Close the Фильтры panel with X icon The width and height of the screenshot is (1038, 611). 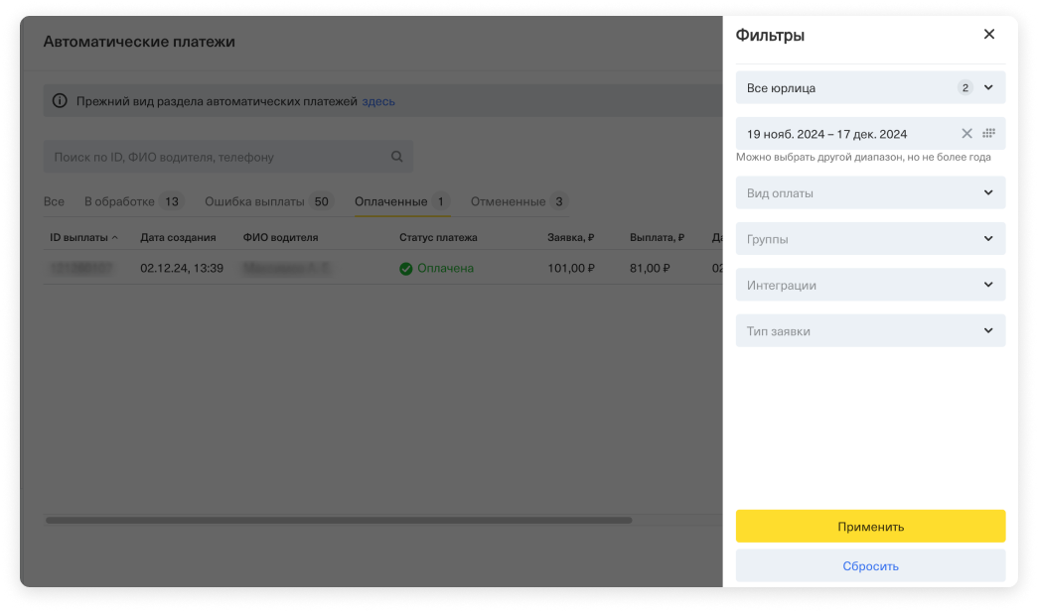tap(988, 35)
